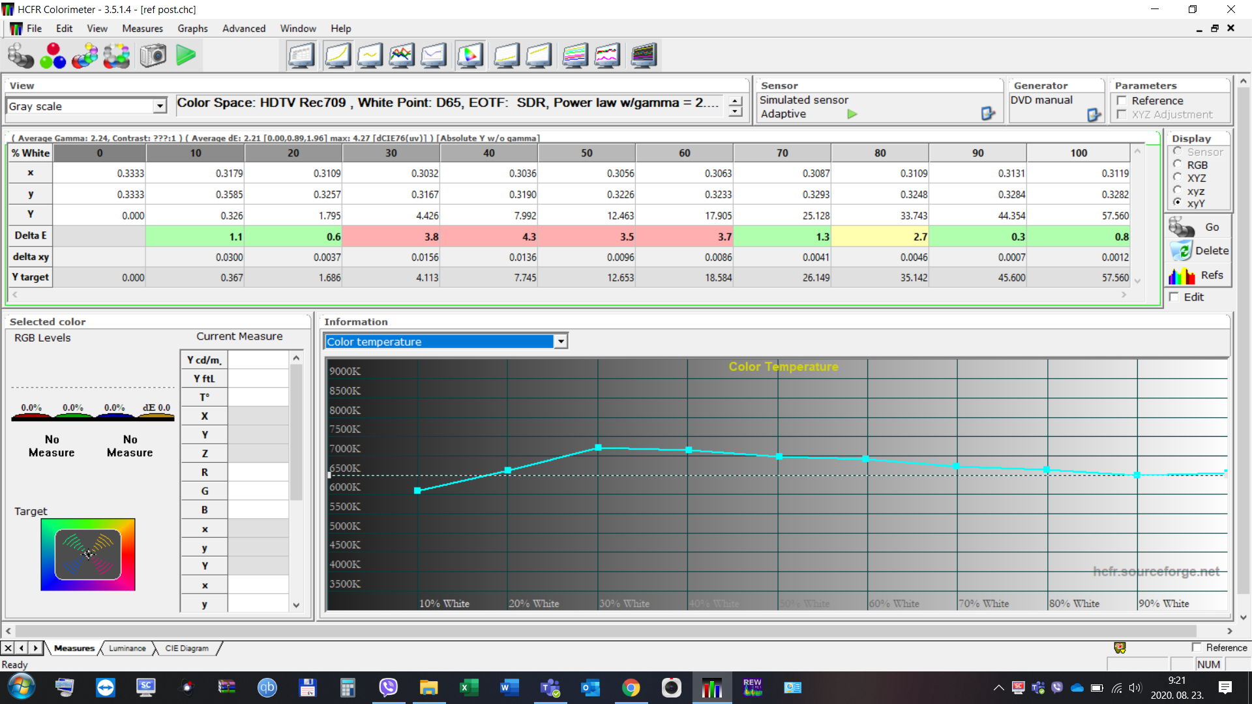Expand the Gray scale view dropdown
The image size is (1252, 704).
(160, 106)
